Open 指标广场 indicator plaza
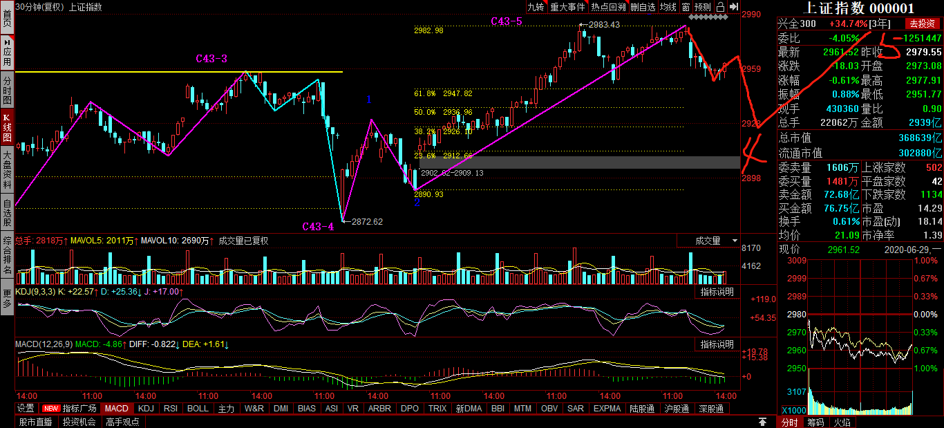Image resolution: width=944 pixels, height=428 pixels. click(79, 409)
